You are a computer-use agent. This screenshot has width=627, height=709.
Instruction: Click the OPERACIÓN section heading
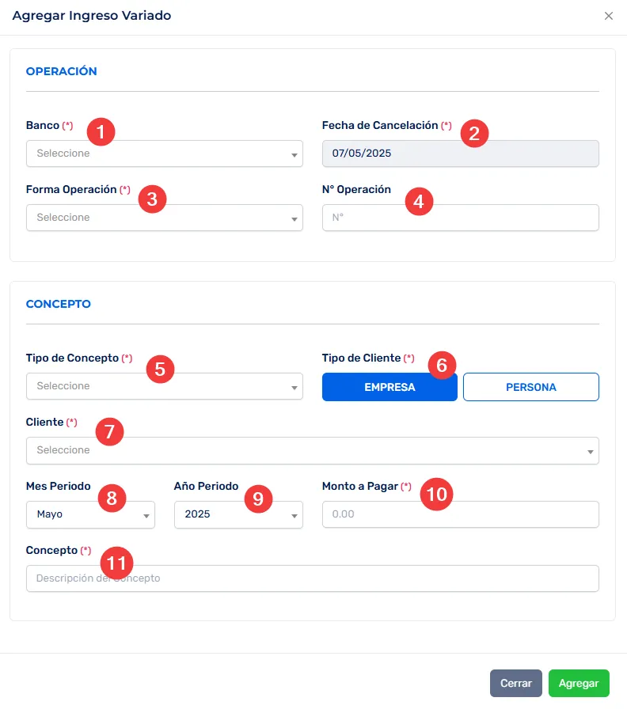[x=62, y=71]
